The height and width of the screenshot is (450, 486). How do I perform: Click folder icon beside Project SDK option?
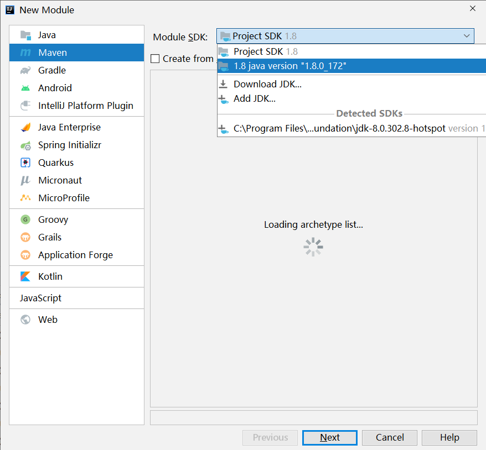(x=224, y=52)
